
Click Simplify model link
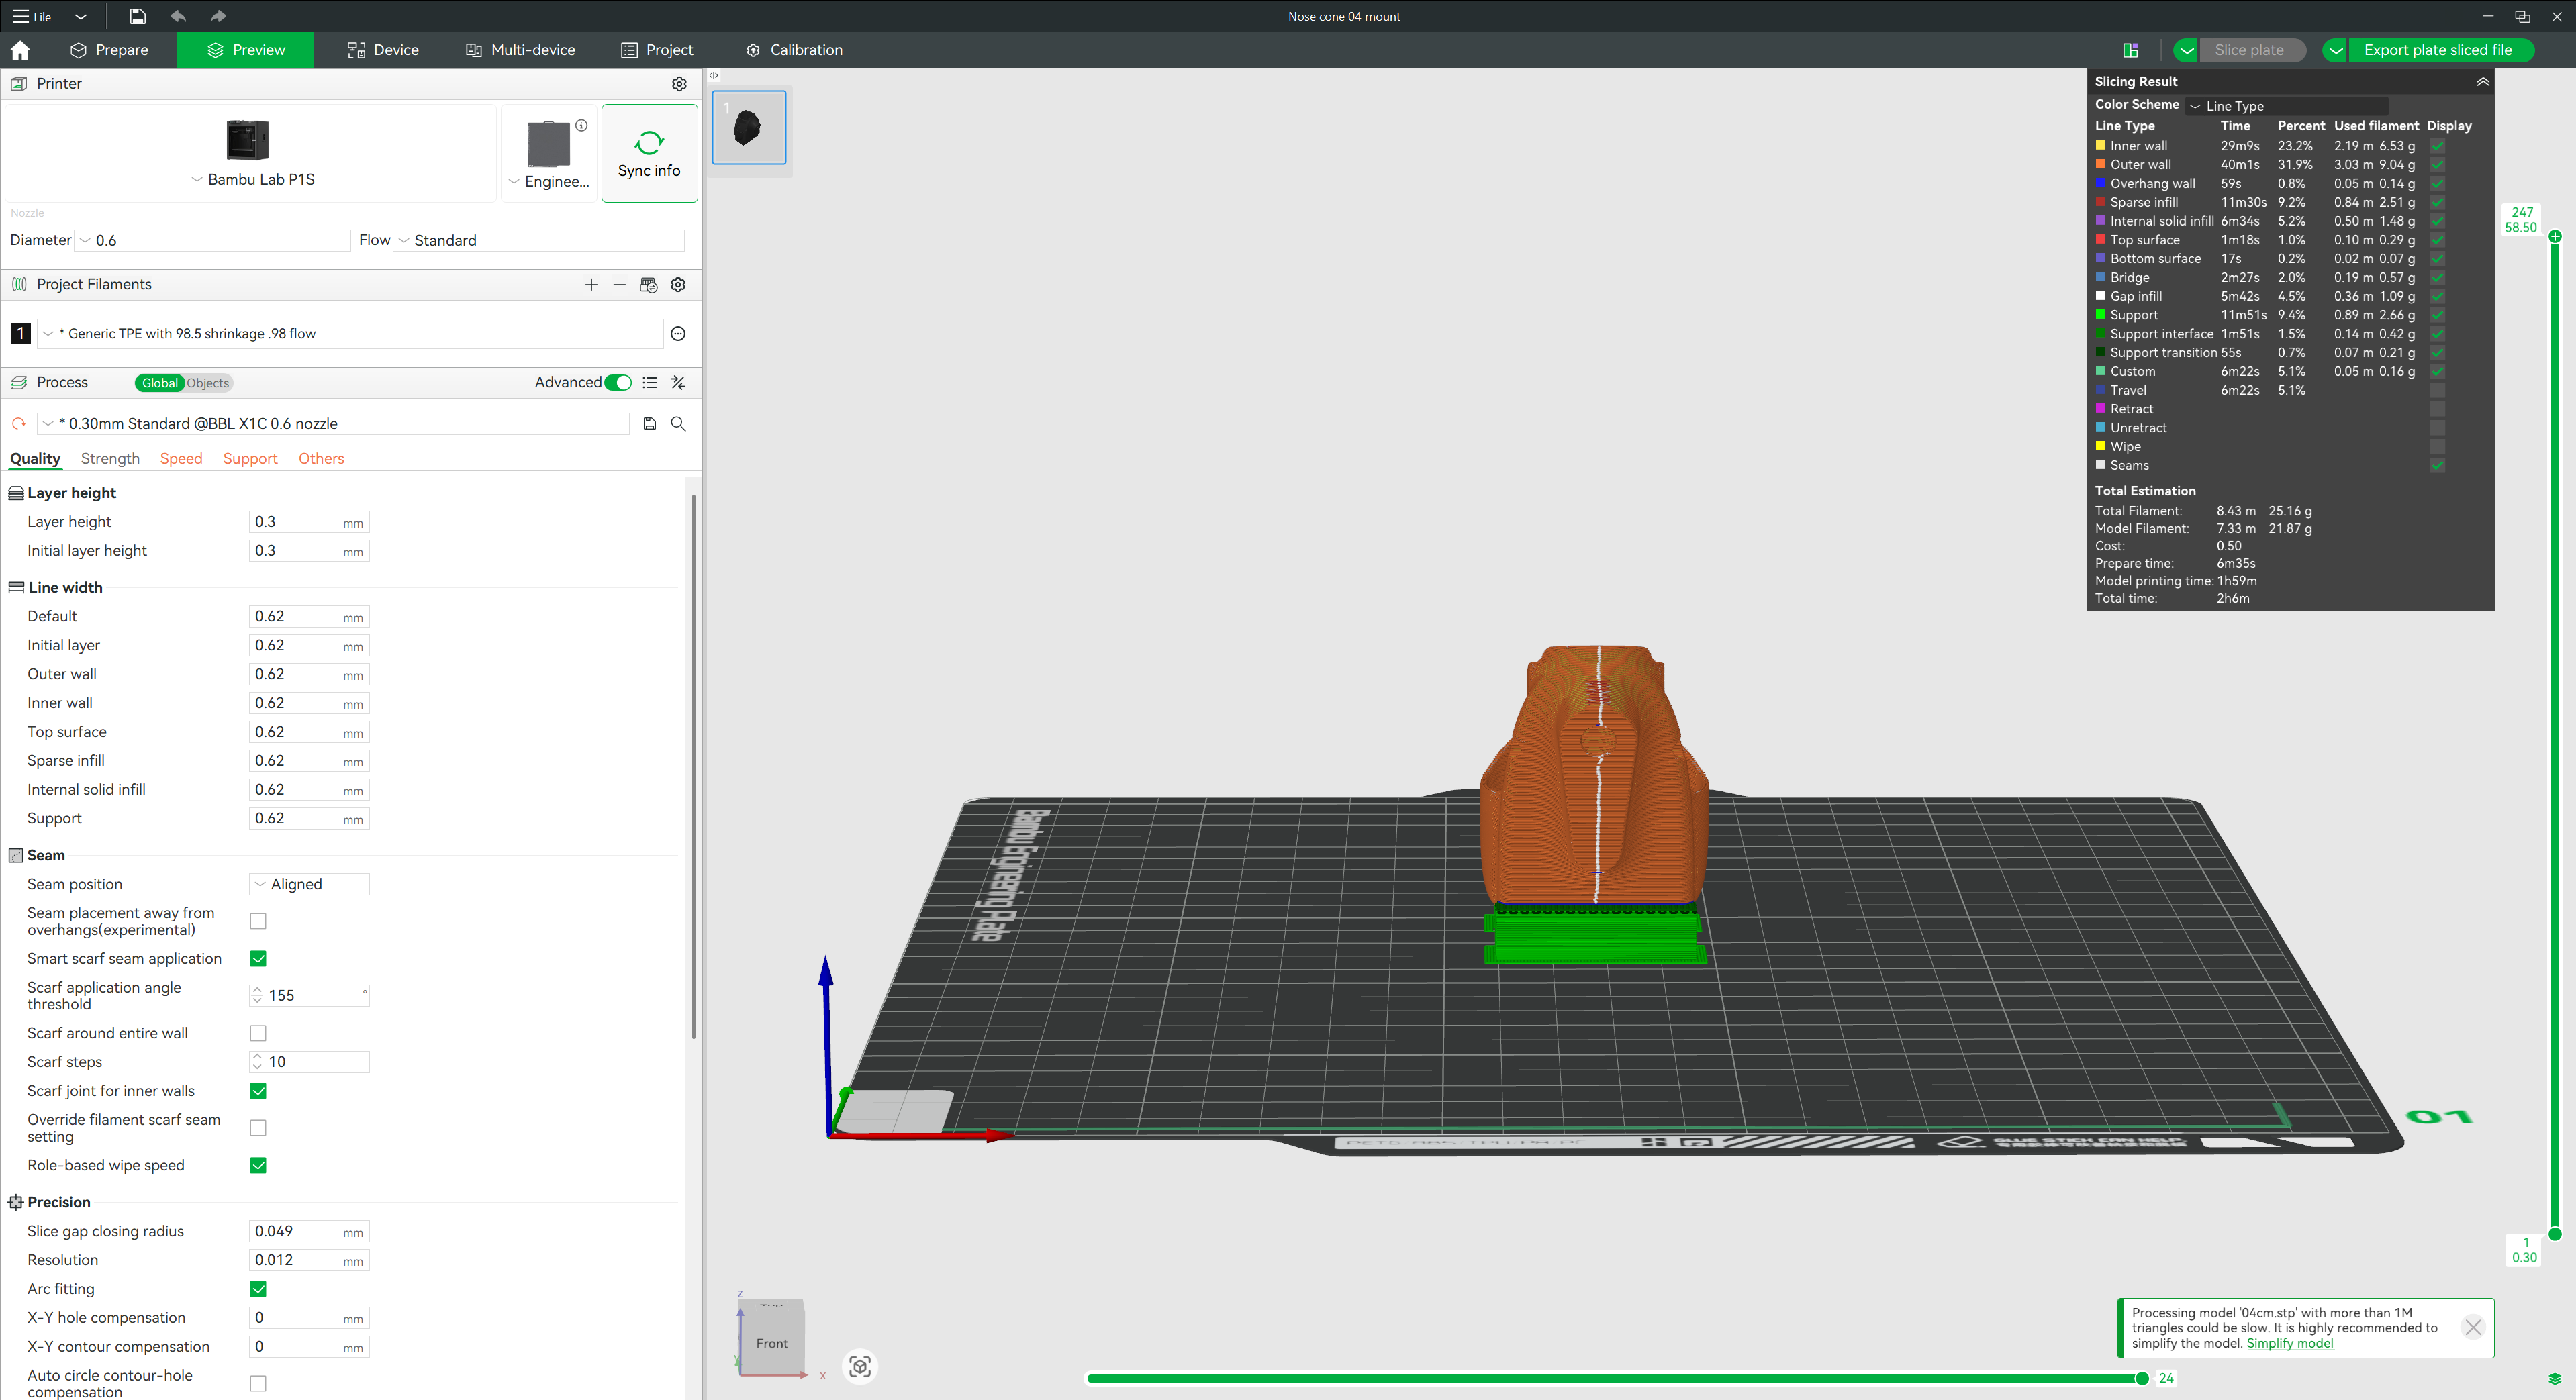[x=2289, y=1343]
